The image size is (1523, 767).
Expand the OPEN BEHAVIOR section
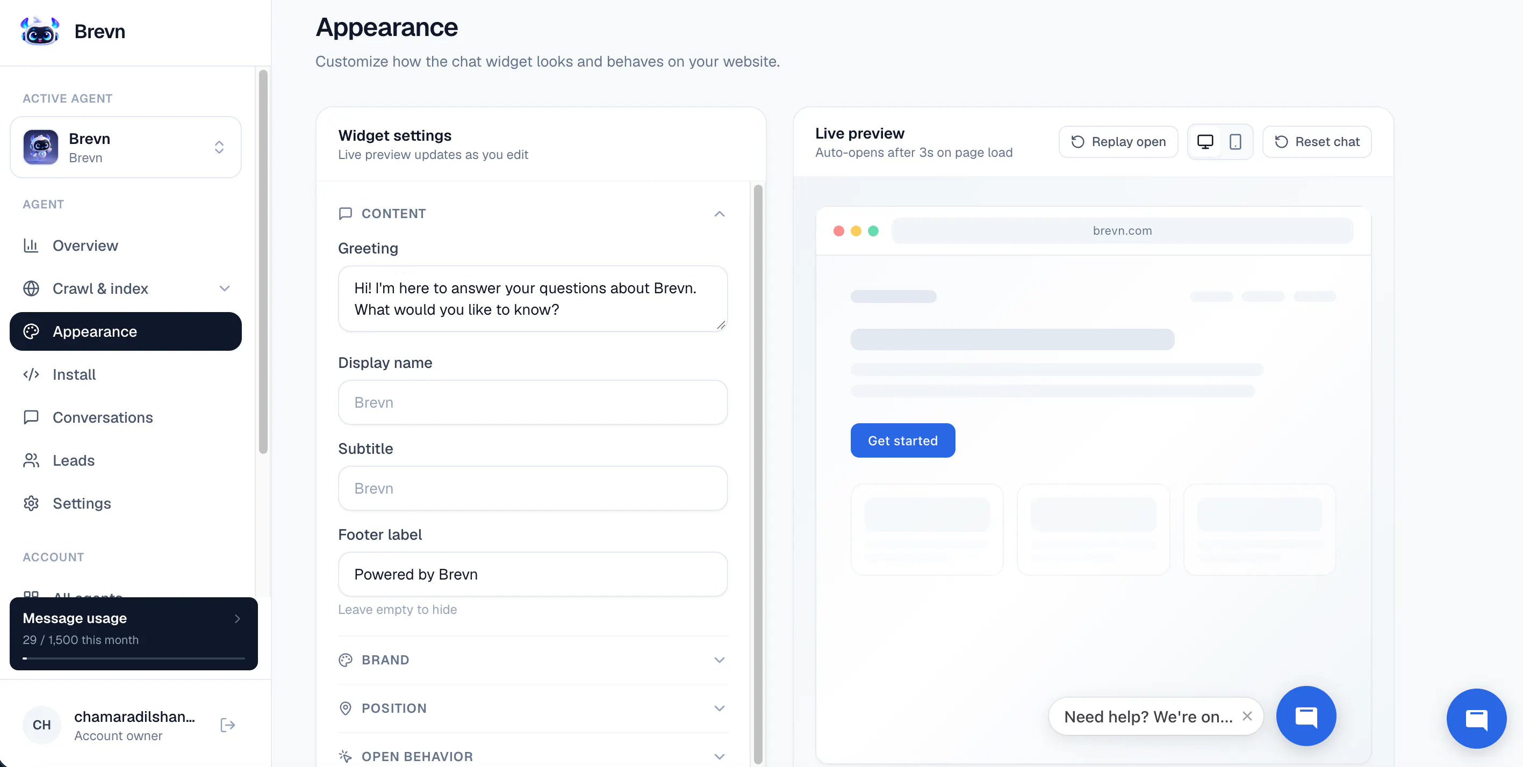coord(533,756)
